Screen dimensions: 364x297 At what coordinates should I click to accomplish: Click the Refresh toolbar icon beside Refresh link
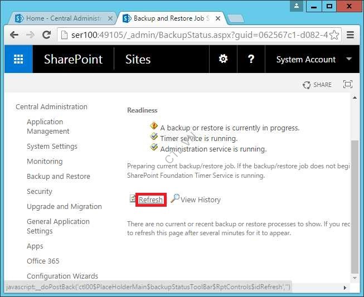pos(133,198)
